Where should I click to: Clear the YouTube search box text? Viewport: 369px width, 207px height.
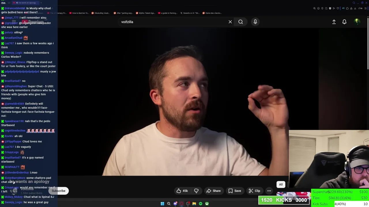[230, 22]
